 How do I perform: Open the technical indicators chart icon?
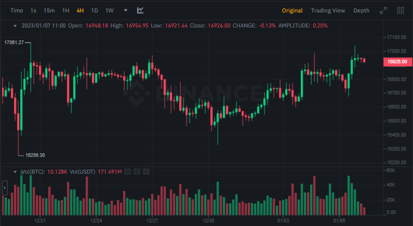(141, 10)
